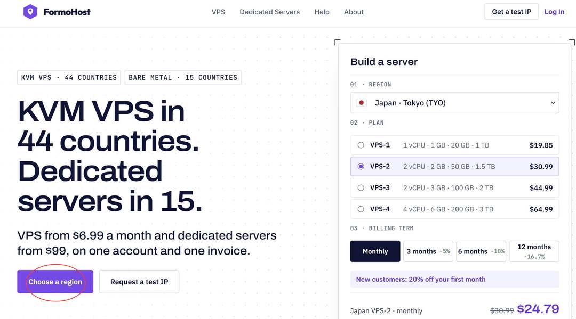Select the VPS-2 plan radio button
576x319 pixels.
coord(361,167)
